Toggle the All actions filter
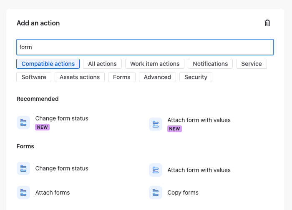This screenshot has width=292, height=210. pyautogui.click(x=102, y=64)
